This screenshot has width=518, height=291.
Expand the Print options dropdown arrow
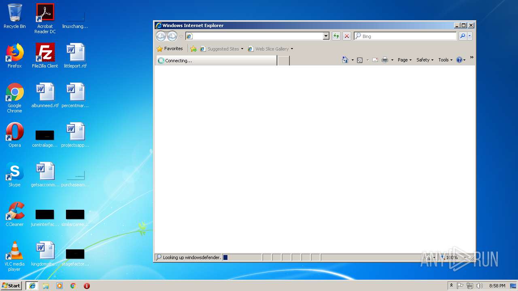(392, 60)
